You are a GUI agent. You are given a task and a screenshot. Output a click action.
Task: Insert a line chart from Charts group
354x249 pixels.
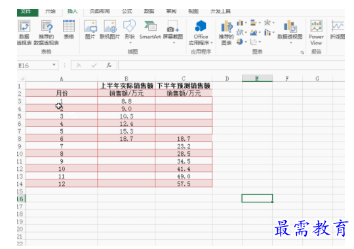tap(240, 32)
